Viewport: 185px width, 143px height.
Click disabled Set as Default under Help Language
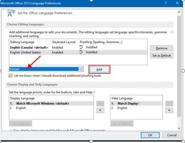[x=122, y=123]
